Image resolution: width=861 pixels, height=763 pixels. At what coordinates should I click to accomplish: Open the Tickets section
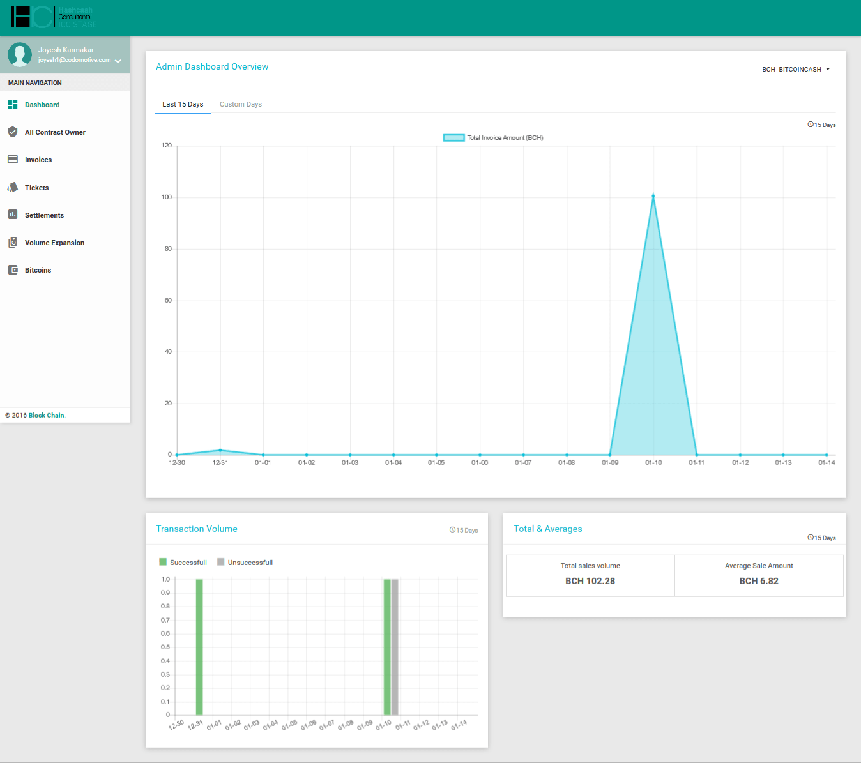[36, 188]
